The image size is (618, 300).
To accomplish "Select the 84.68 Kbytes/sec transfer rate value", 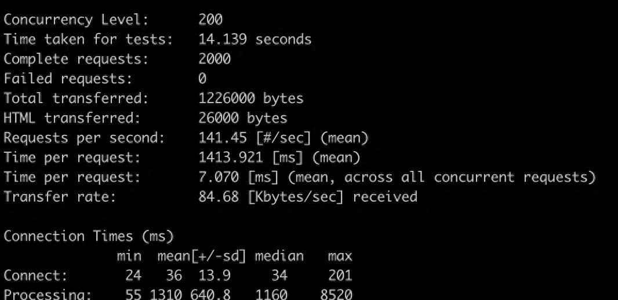I will tap(219, 197).
